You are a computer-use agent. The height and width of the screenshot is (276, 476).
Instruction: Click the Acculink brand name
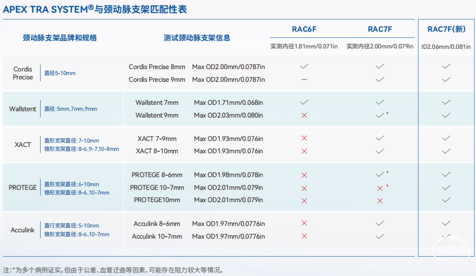point(22,230)
